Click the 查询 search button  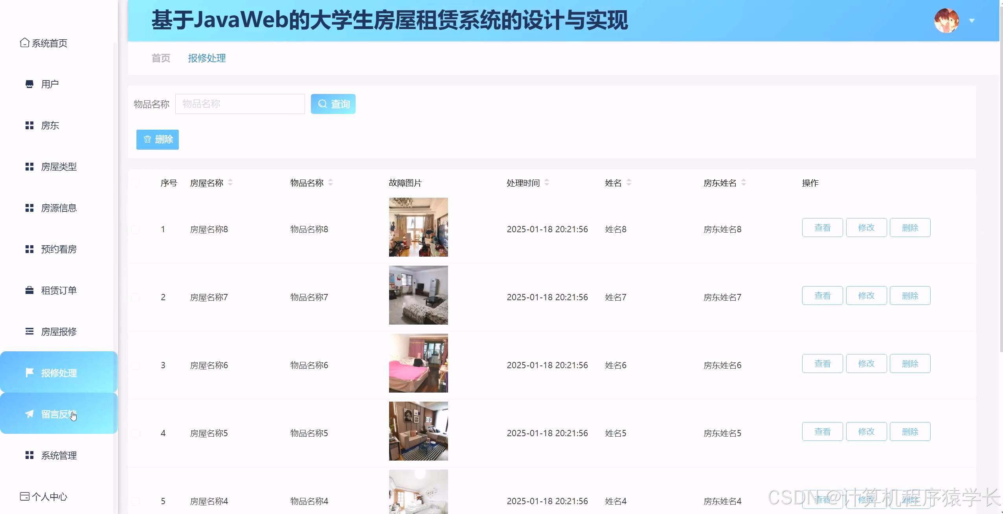(x=333, y=104)
